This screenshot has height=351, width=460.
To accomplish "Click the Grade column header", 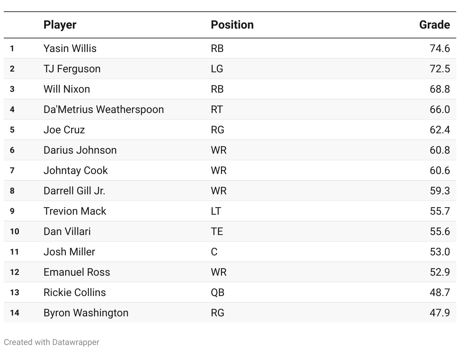I will [x=434, y=25].
